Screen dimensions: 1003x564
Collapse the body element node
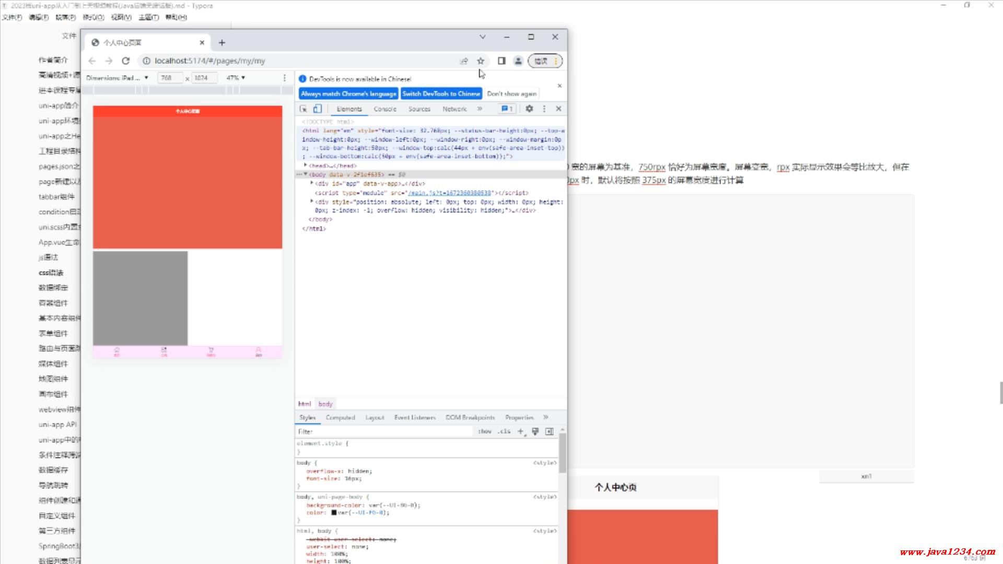(x=306, y=174)
